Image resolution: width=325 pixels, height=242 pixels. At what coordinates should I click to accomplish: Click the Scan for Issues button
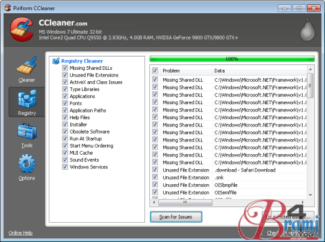point(176,217)
